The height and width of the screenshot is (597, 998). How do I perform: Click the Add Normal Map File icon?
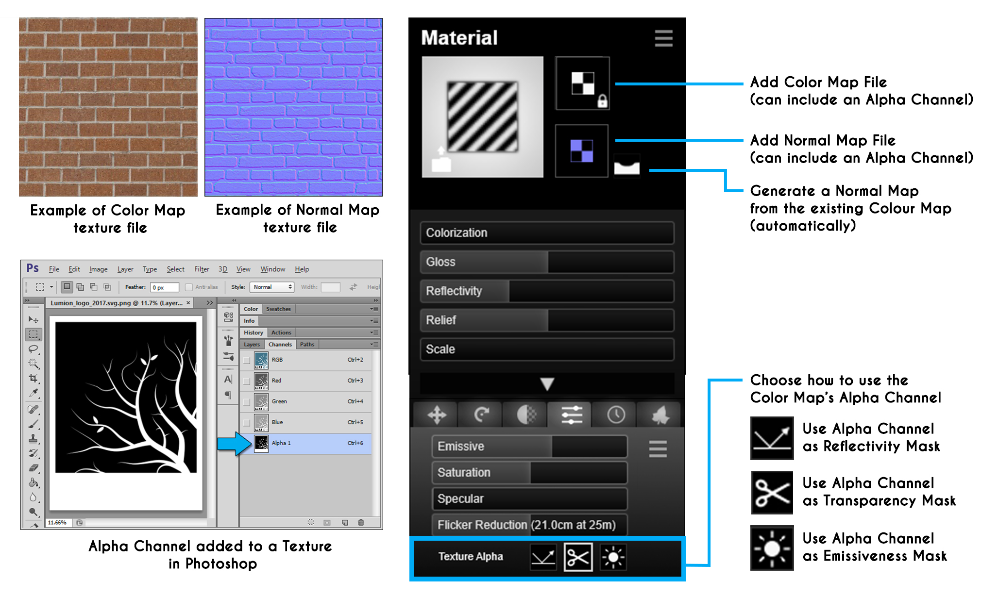(581, 151)
